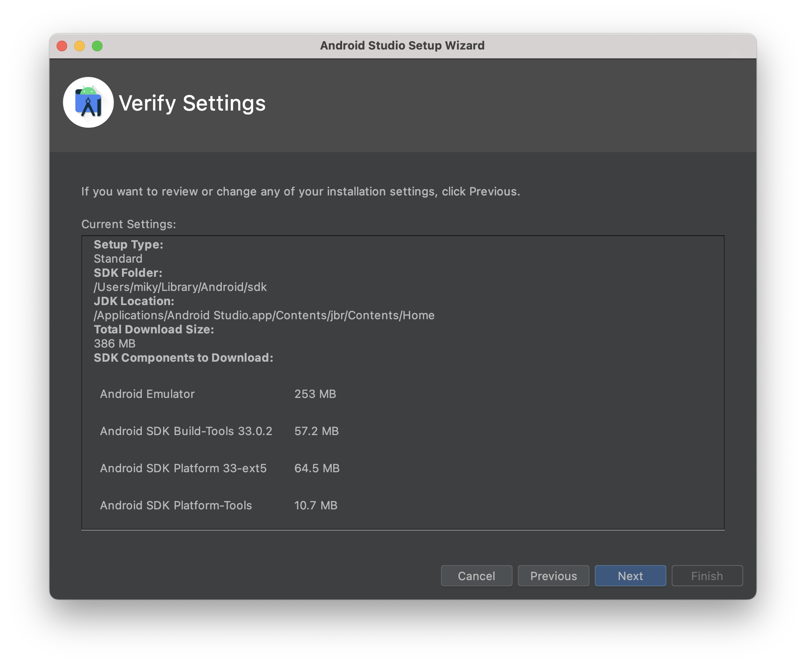Maximize the window with the green button
The width and height of the screenshot is (806, 665).
97,46
